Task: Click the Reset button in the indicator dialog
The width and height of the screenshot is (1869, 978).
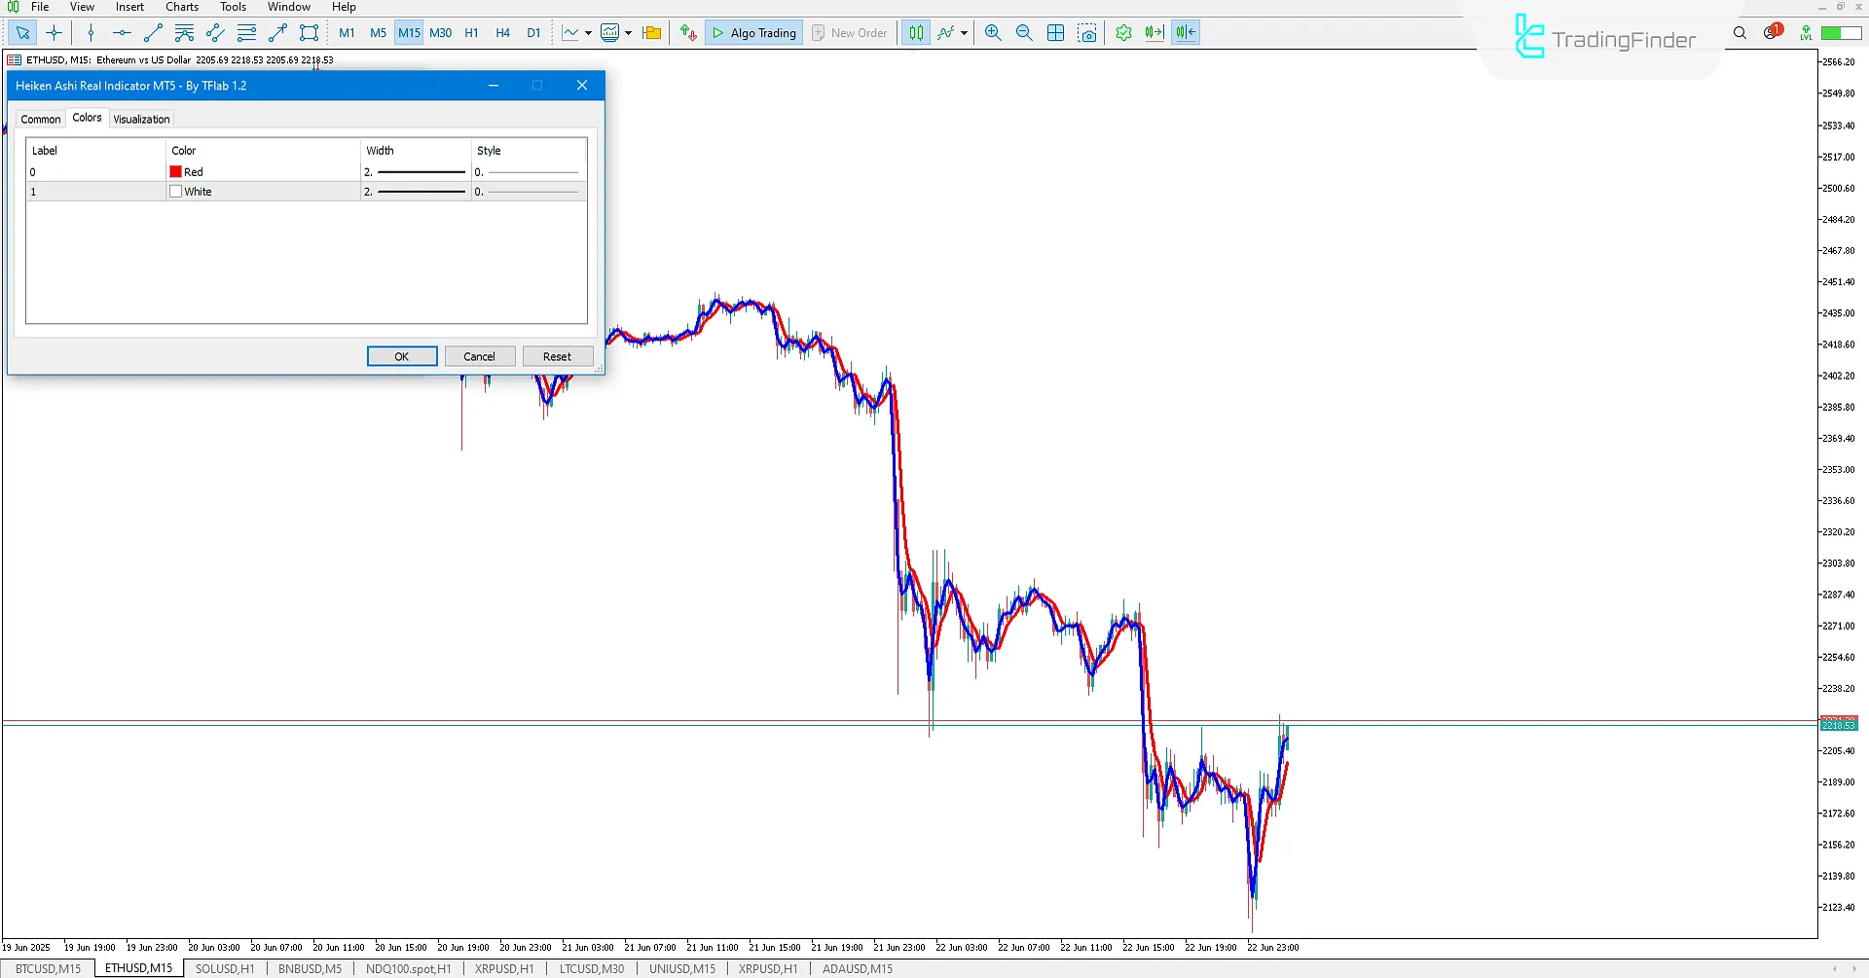Action: coord(557,355)
